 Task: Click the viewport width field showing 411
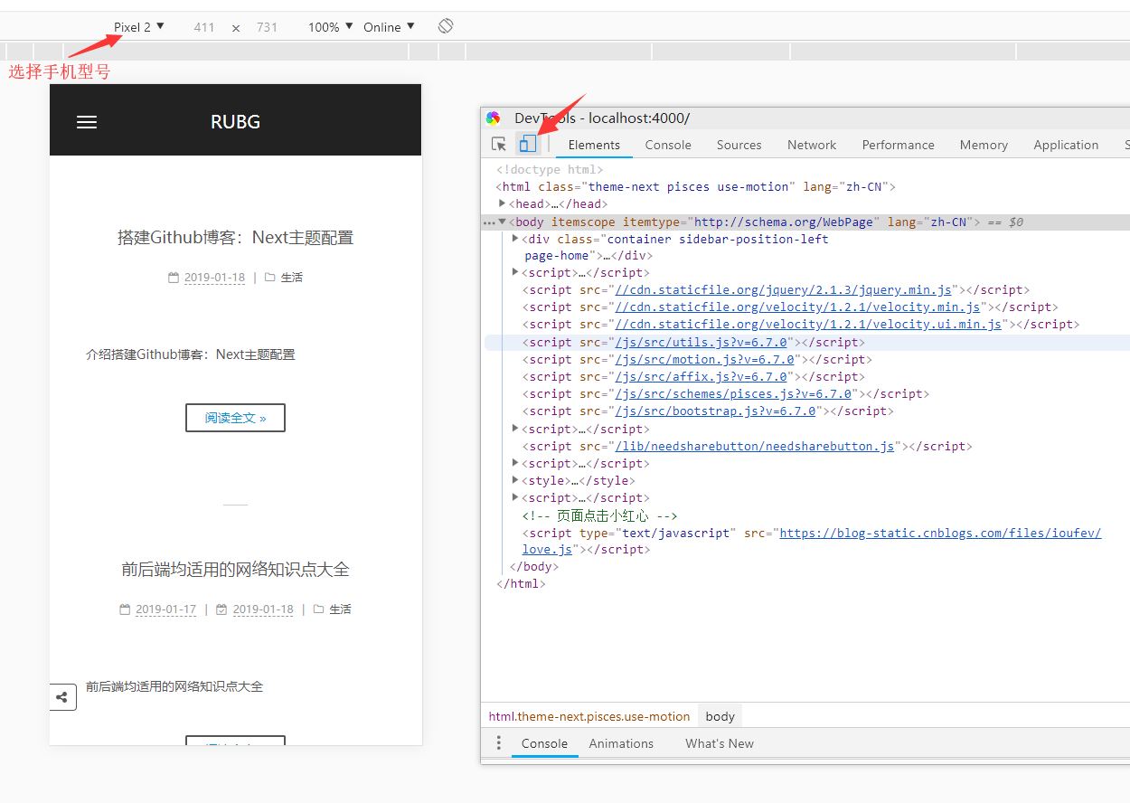tap(204, 27)
